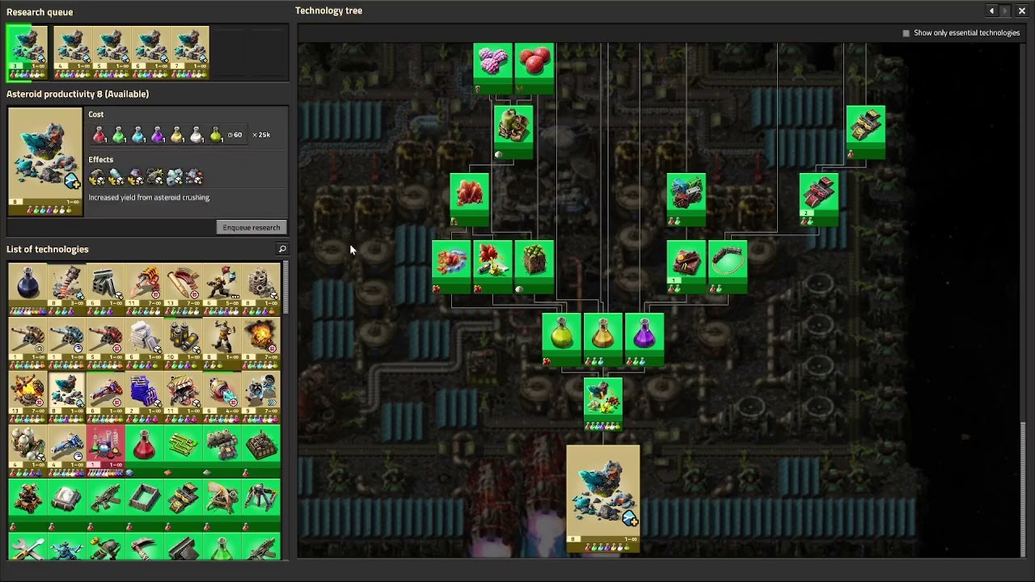Select the yellow-green flask node in tree
Viewport: 1035px width, 582px height.
pyautogui.click(x=562, y=340)
